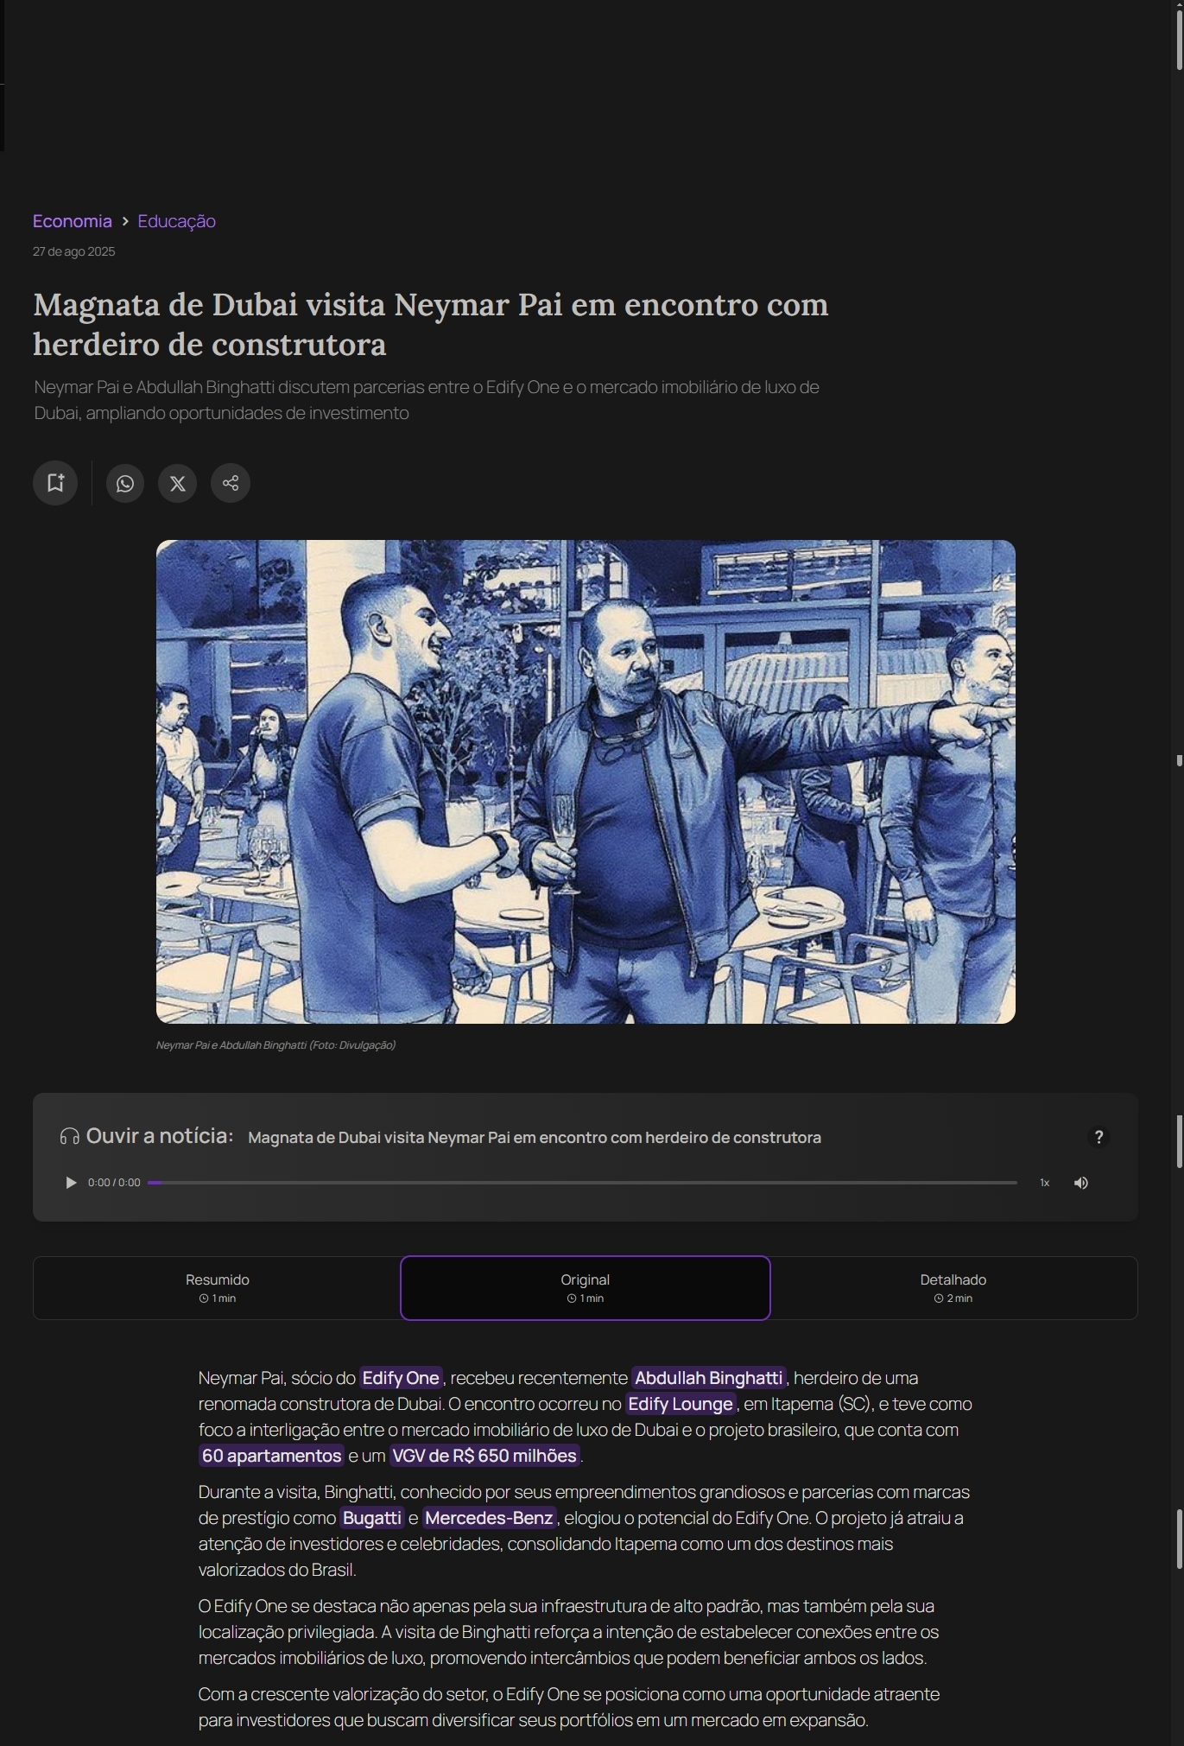The image size is (1184, 1746).
Task: Play the news audio
Action: pyautogui.click(x=71, y=1183)
